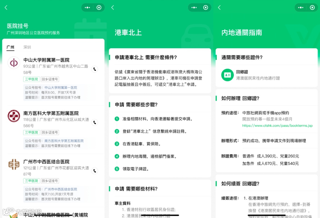Call 广州市中西医结合医院 with the phone icon
The image size is (320, 218).
tap(95, 171)
